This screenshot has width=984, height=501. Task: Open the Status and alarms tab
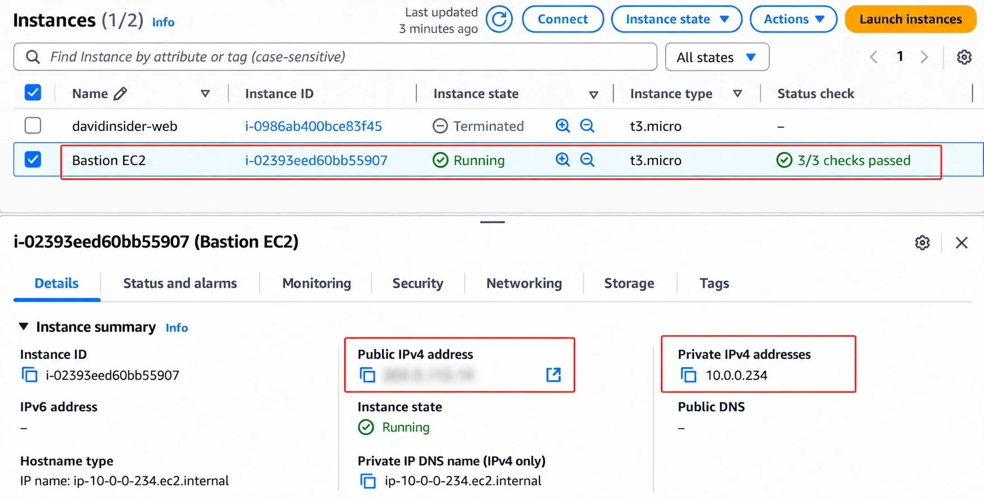[180, 283]
